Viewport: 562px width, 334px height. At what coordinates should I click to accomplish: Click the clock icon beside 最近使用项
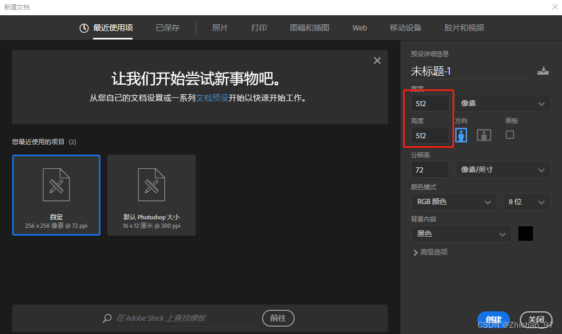84,28
